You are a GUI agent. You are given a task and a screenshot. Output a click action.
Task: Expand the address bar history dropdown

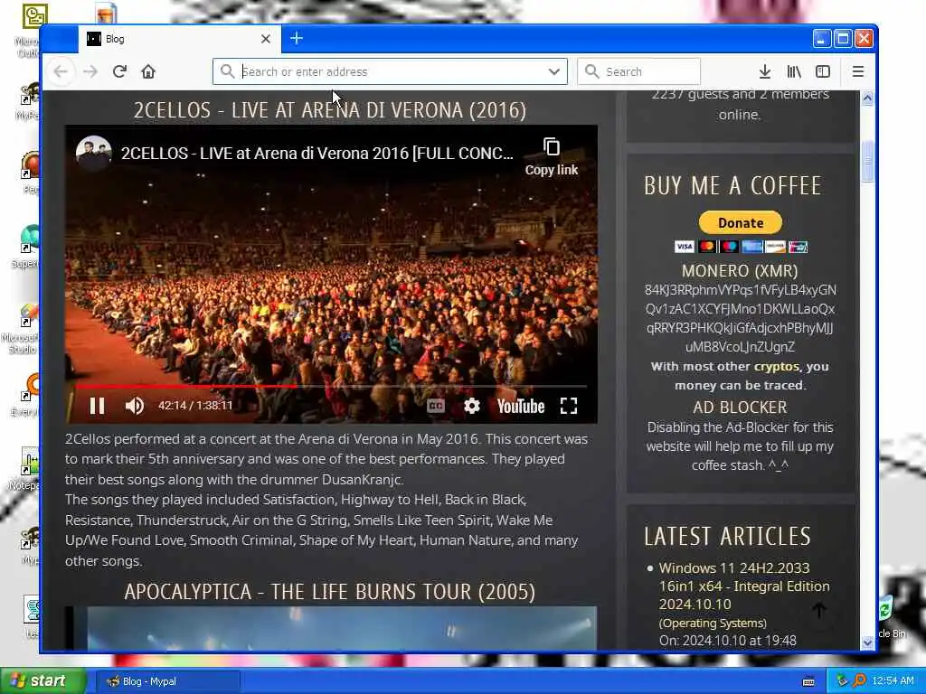point(553,71)
